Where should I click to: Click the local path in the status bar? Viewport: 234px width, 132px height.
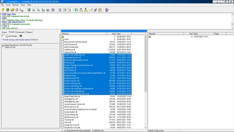coord(78,131)
